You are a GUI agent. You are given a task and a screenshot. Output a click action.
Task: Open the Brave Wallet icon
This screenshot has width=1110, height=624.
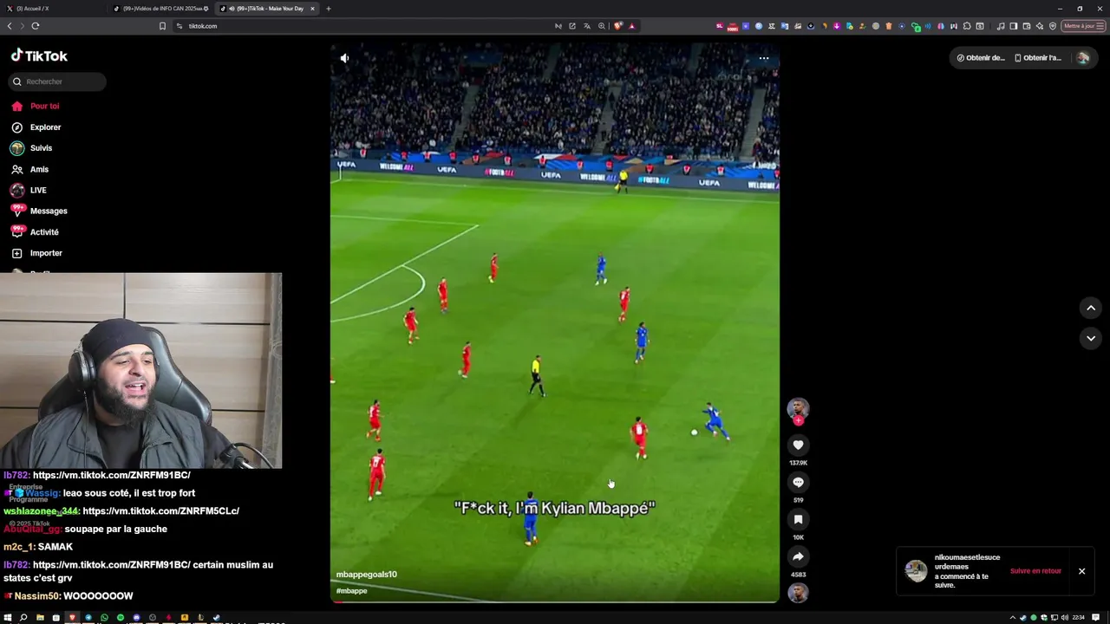pos(1027,26)
